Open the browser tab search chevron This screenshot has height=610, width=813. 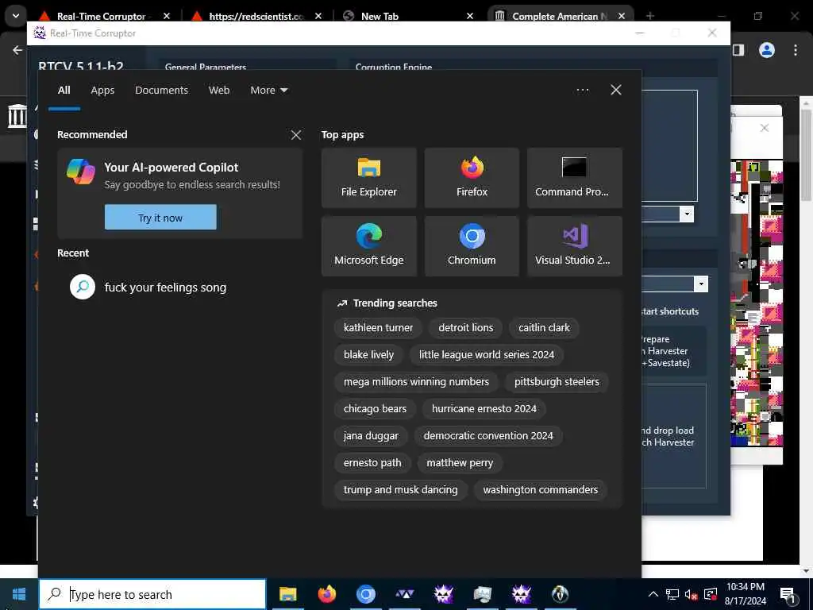pyautogui.click(x=16, y=16)
